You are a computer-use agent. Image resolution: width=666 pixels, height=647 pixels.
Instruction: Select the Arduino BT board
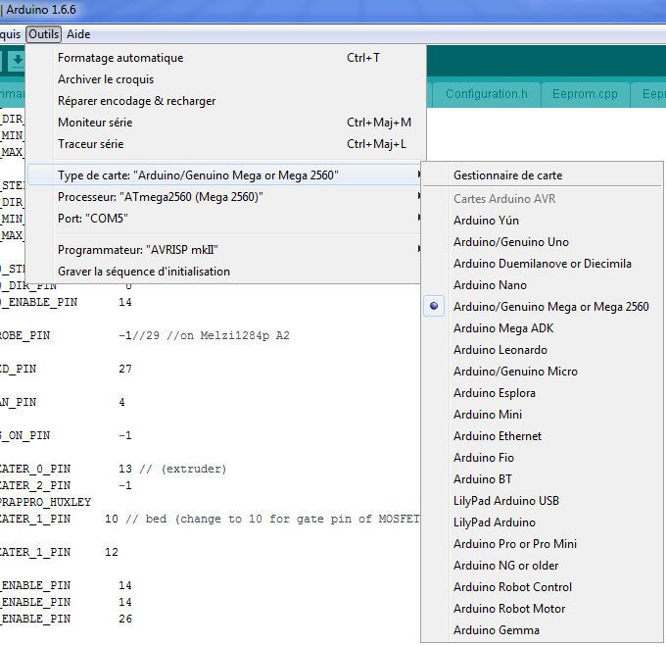543,479
